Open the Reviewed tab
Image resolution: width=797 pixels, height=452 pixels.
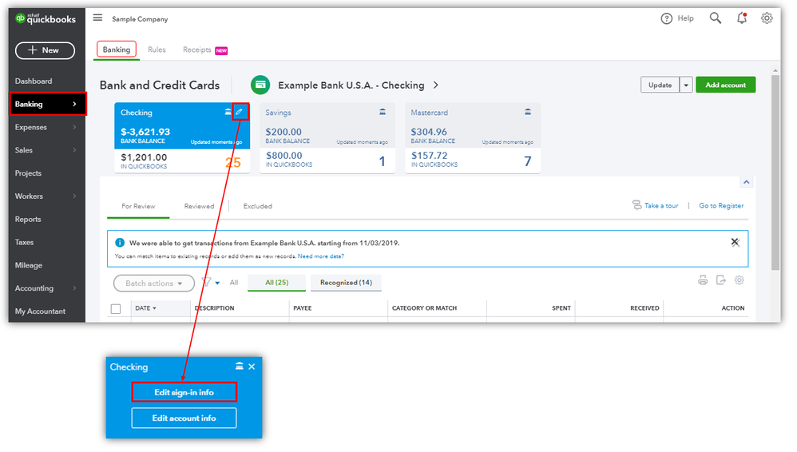[199, 206]
